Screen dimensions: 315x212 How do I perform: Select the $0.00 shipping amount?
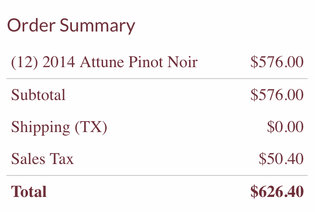(285, 127)
